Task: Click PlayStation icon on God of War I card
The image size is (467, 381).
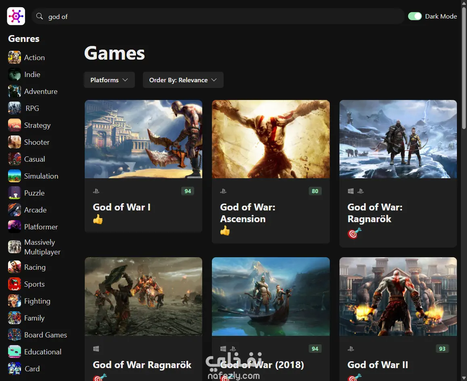Action: point(96,191)
